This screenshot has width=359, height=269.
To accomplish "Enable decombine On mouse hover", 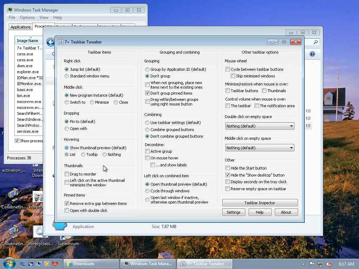I will pyautogui.click(x=148, y=158).
